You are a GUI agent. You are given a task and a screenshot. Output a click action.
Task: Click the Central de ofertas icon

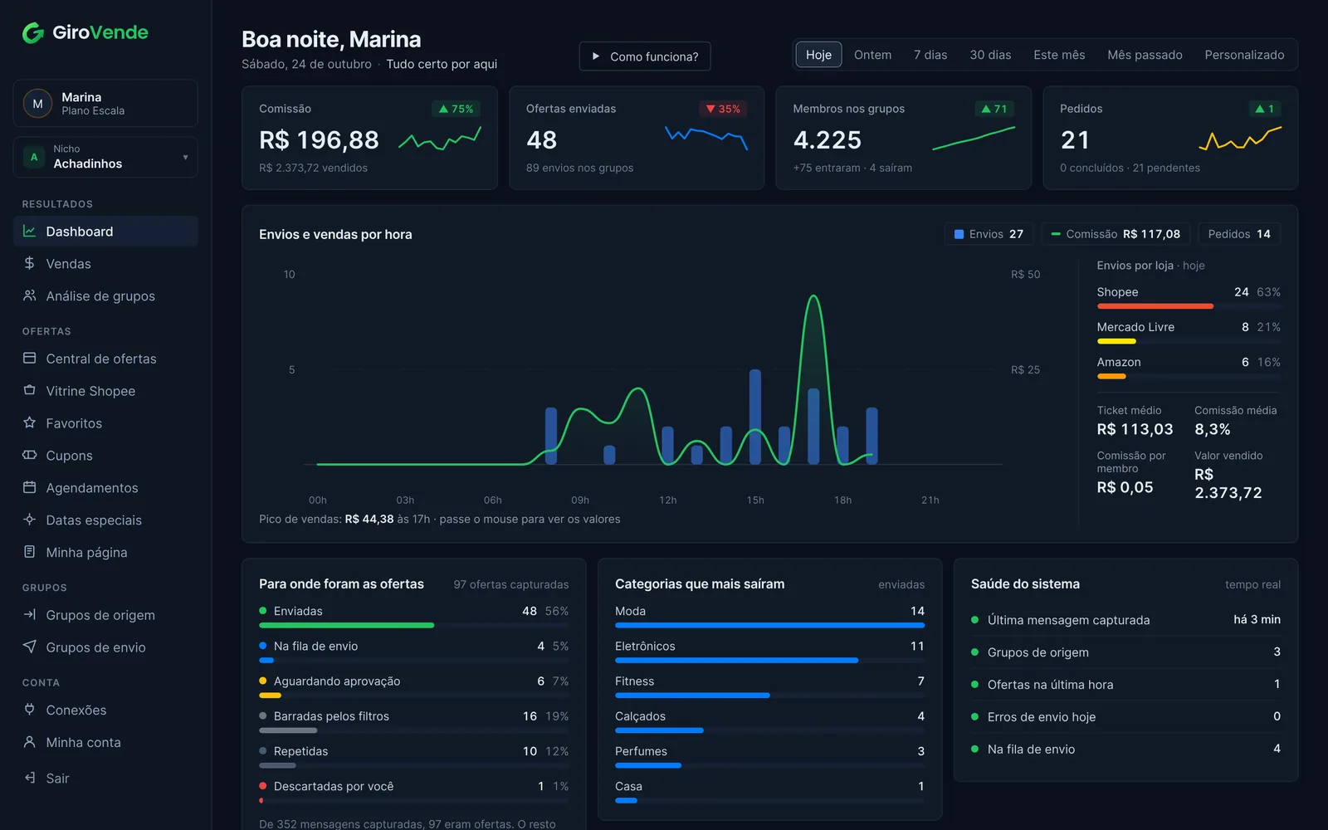pyautogui.click(x=29, y=359)
